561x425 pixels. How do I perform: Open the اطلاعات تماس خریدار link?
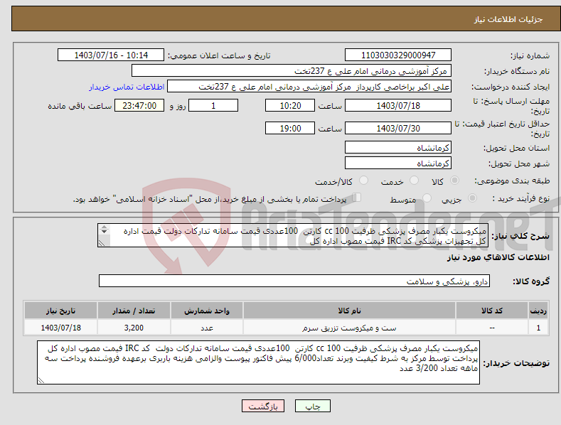coord(127,87)
